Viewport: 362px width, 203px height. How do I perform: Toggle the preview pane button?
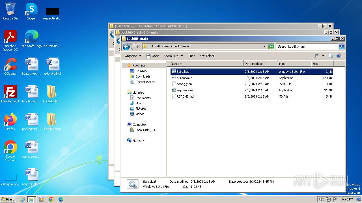coord(331,56)
